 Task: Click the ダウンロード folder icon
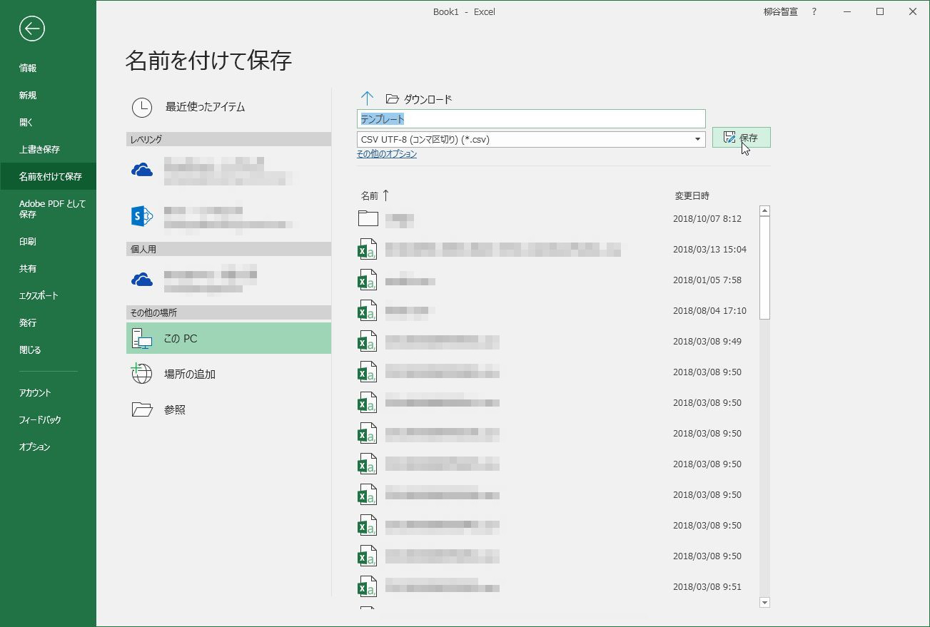[392, 99]
